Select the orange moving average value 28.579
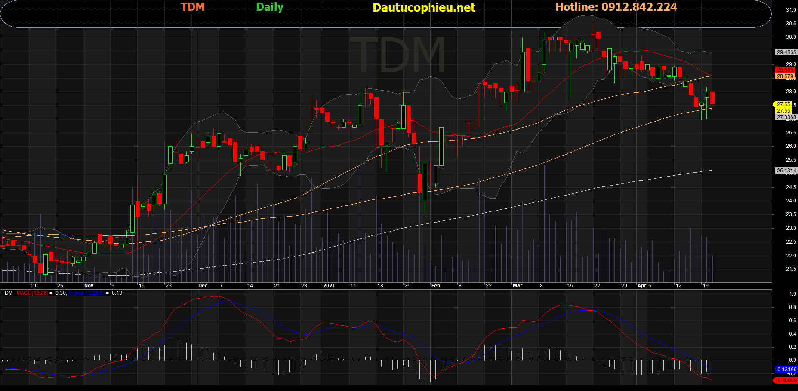Screen dimensions: 798x391 pyautogui.click(x=785, y=76)
